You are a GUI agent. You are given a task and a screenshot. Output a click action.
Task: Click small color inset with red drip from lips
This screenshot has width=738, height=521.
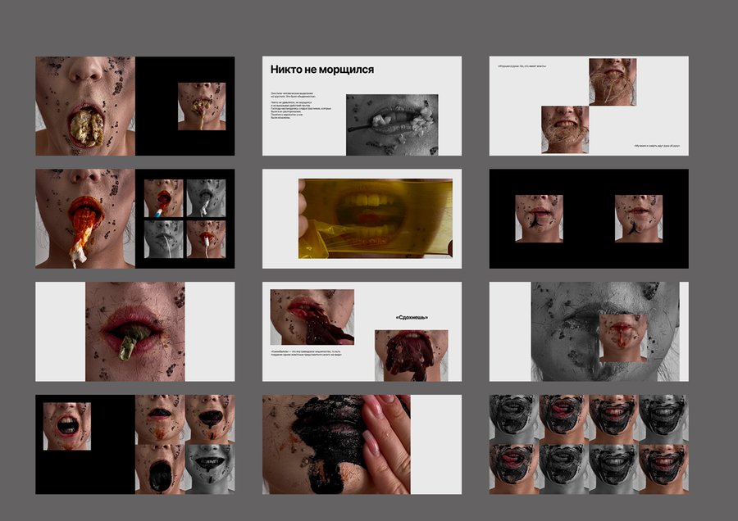pos(623,338)
